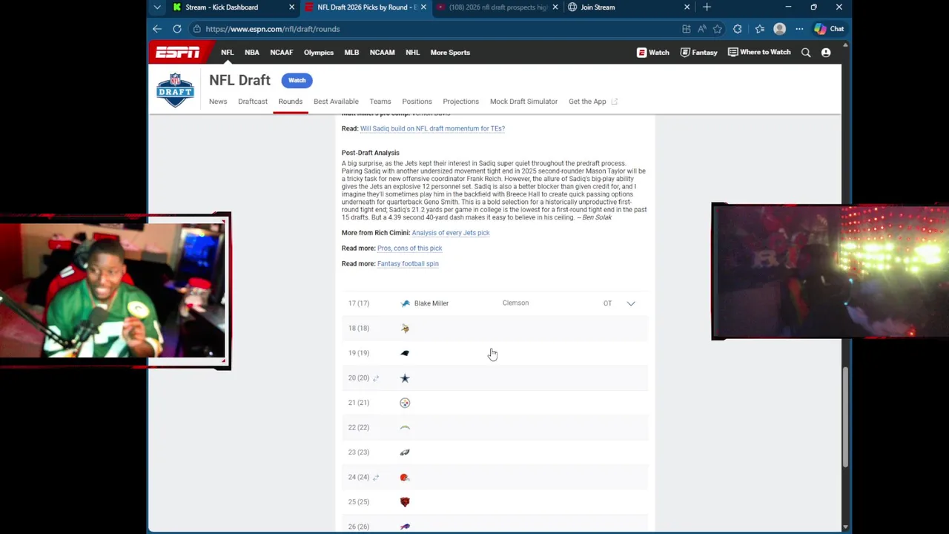Open Fantasy football spin link
949x534 pixels.
tap(408, 263)
